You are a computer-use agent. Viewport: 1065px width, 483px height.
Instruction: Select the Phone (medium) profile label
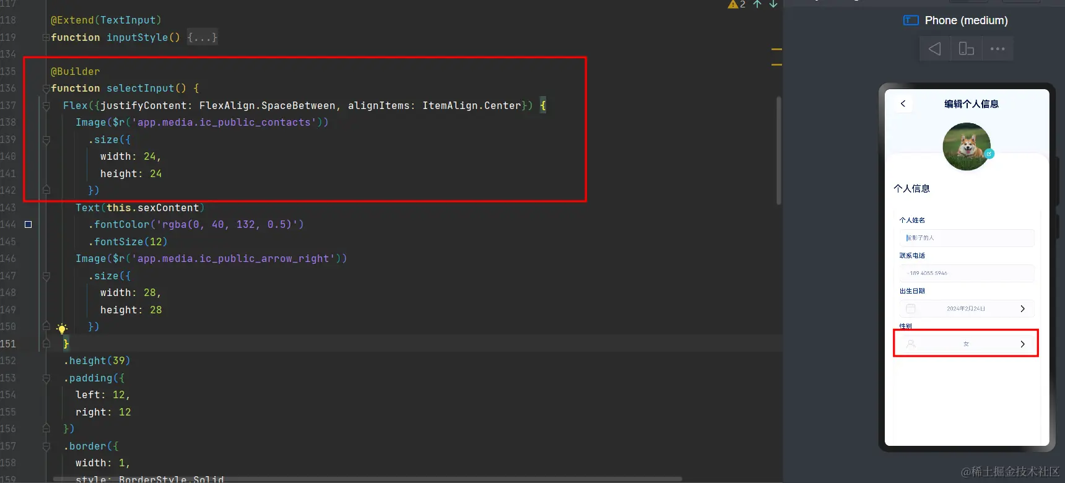coord(966,20)
